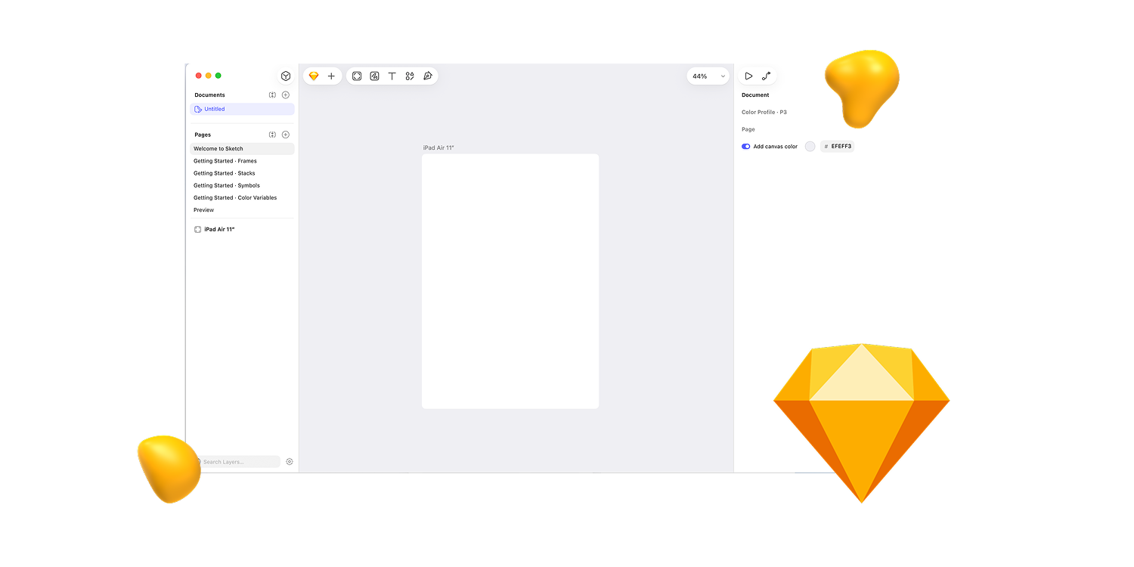Open layer filter options beside Search Layers
The width and height of the screenshot is (1134, 567).
point(290,462)
